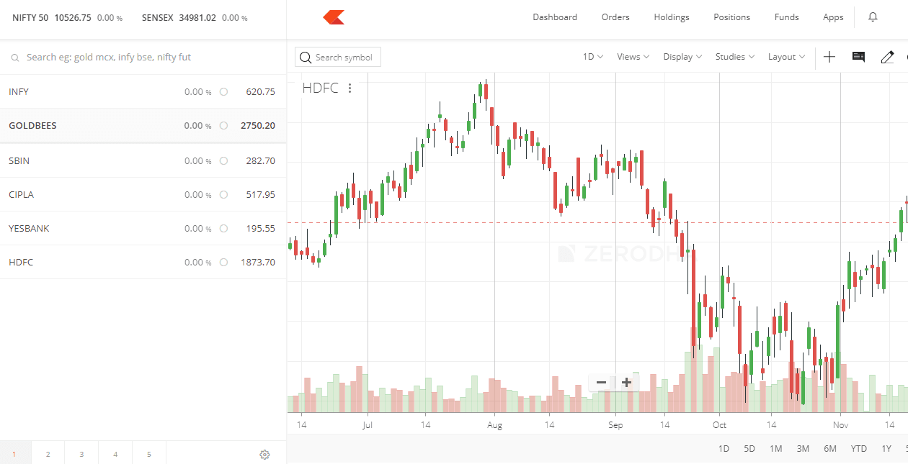The image size is (908, 464).
Task: Toggle the radio indicator next to YESBANK
Action: (x=223, y=228)
